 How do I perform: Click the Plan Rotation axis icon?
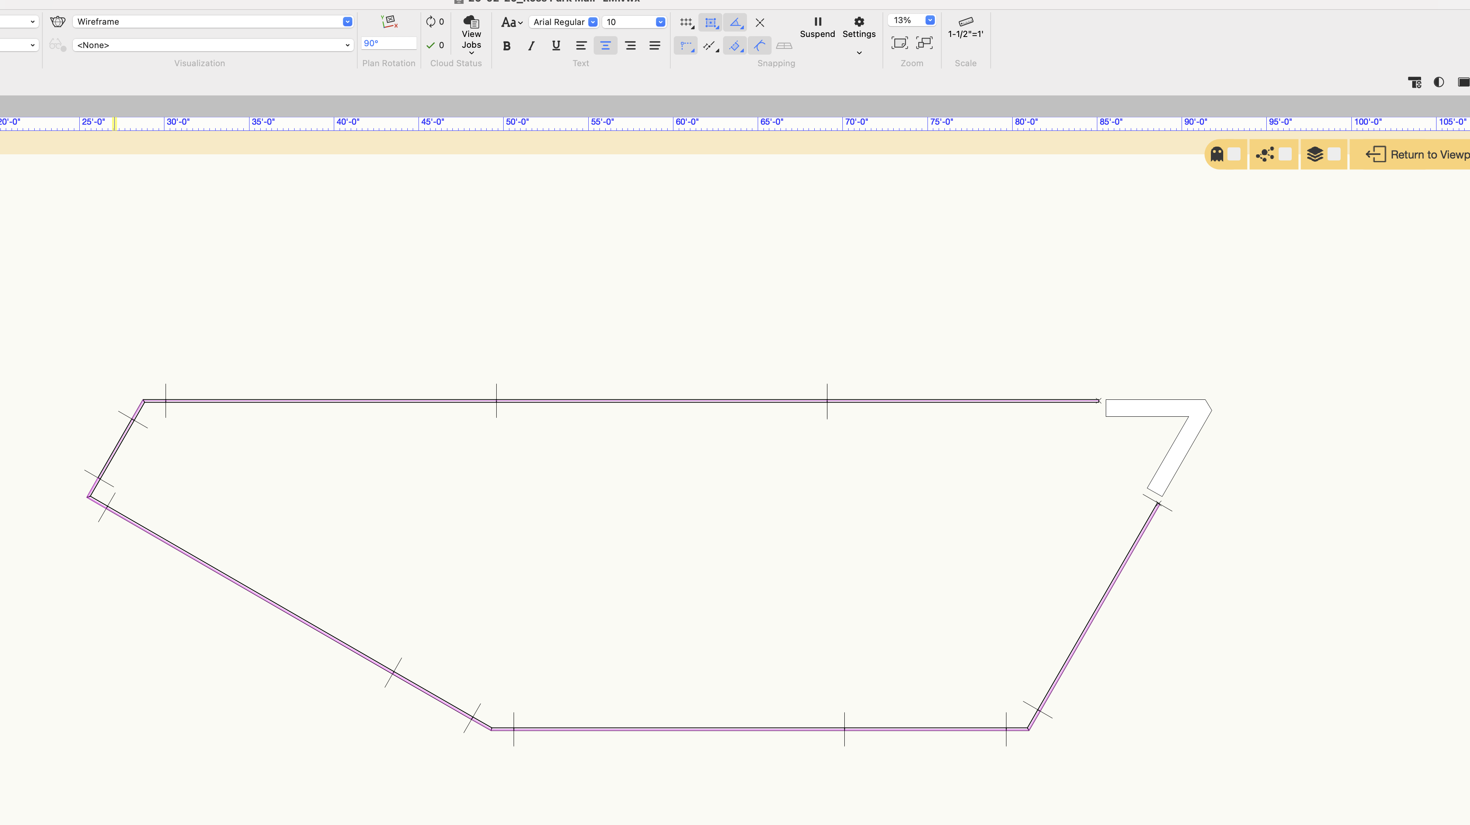pyautogui.click(x=388, y=22)
